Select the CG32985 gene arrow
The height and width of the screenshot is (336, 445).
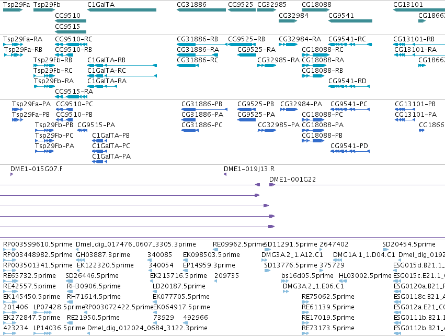coord(267,10)
